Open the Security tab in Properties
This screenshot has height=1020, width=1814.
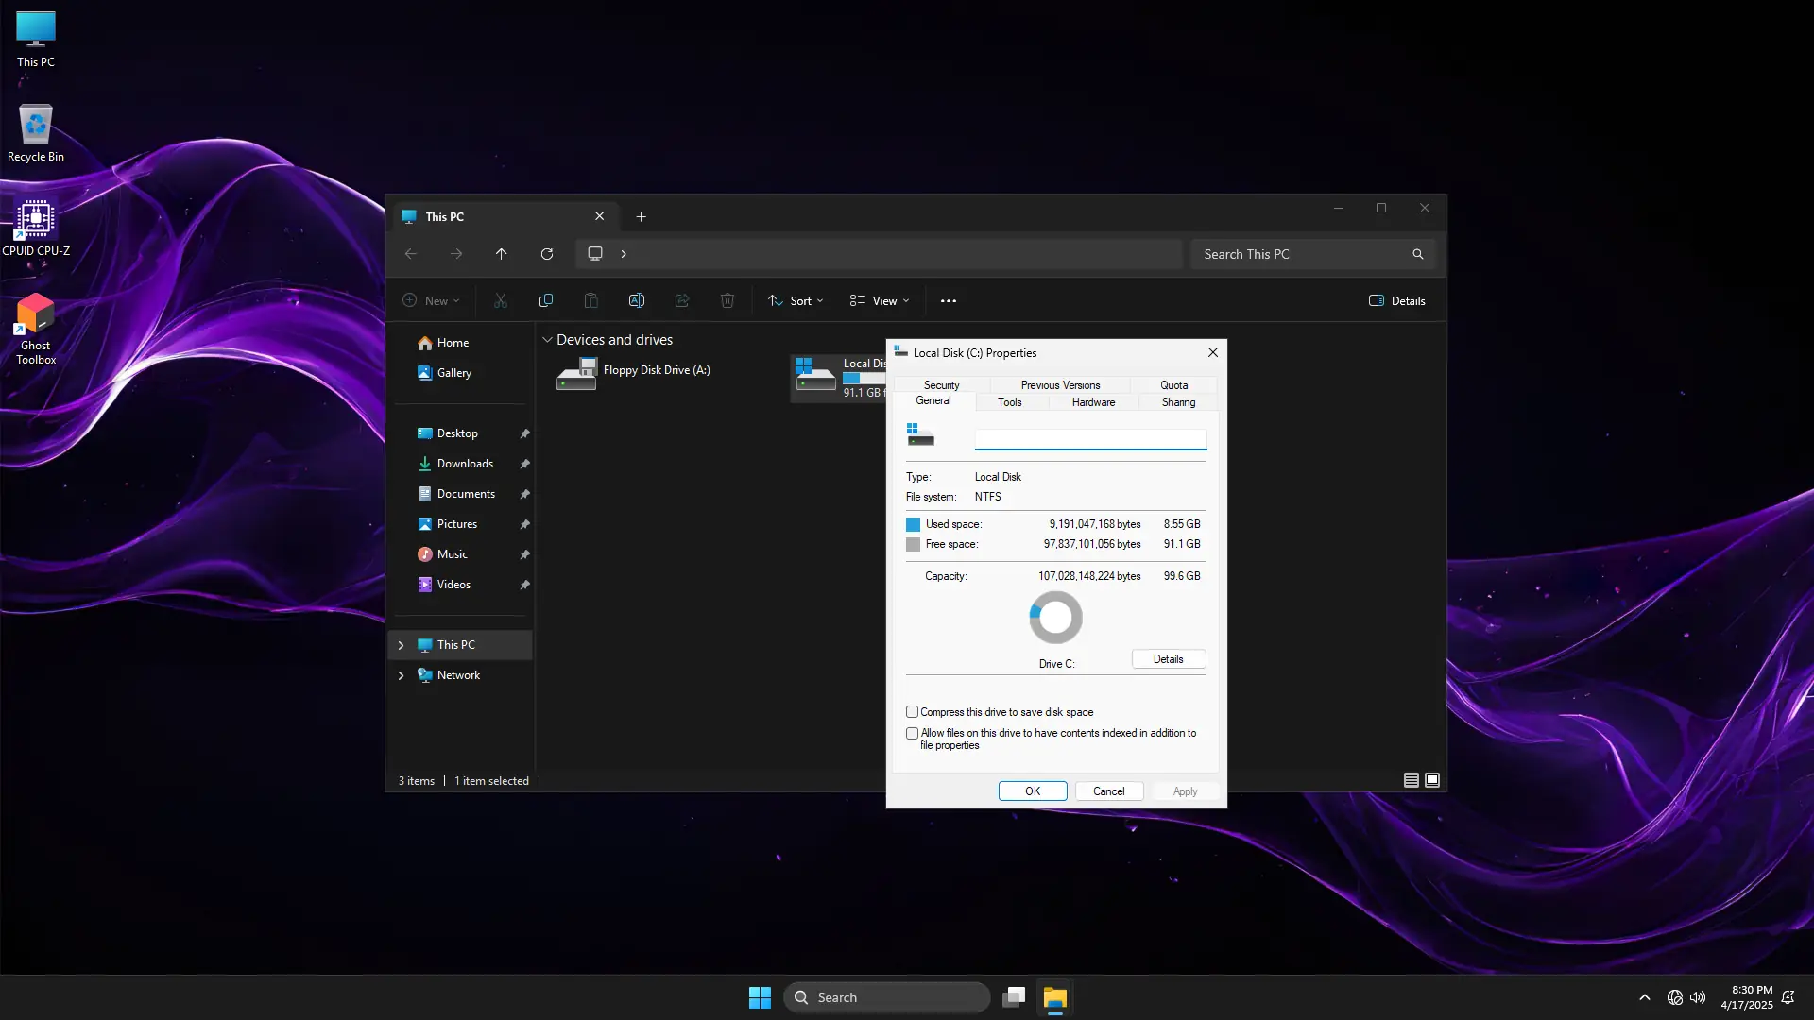click(x=941, y=385)
